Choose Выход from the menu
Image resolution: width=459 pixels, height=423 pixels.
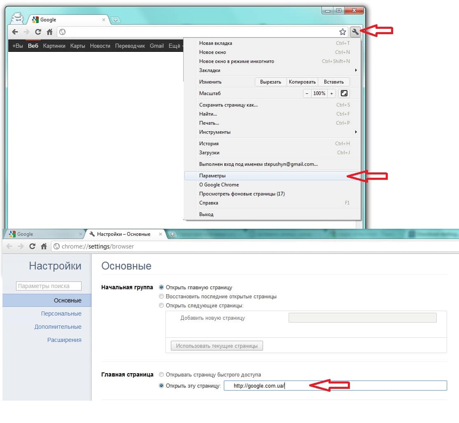(x=272, y=214)
